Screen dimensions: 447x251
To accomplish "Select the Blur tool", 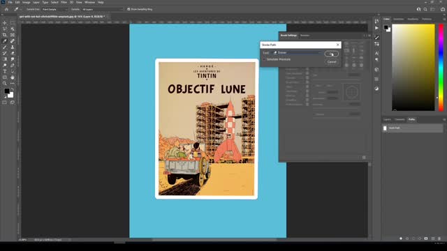I will [x=13, y=59].
